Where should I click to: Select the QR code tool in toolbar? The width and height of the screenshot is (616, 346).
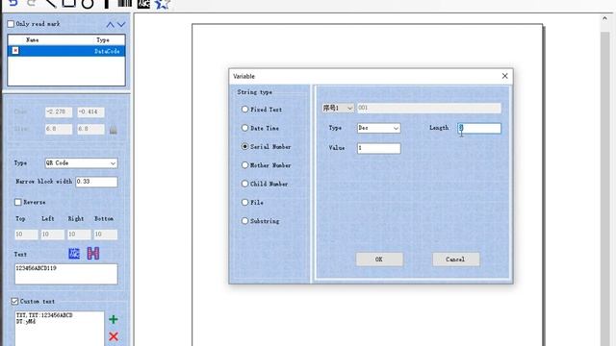point(143,4)
